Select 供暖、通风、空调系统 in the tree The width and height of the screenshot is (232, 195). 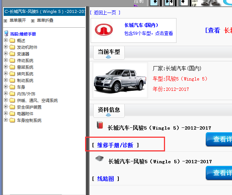[x=37, y=100]
